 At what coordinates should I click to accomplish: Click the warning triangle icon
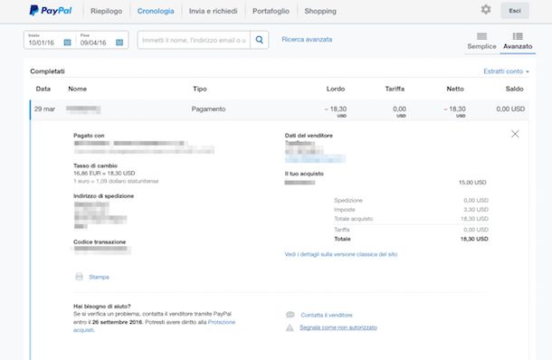click(x=290, y=327)
